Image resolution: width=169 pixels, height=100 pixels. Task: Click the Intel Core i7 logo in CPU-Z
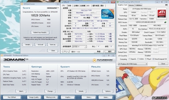[x=107, y=14]
